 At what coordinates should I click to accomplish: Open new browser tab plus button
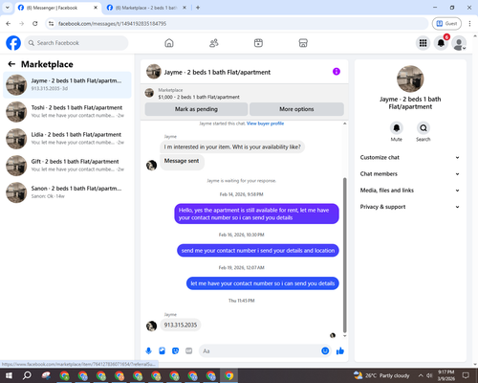pos(198,8)
